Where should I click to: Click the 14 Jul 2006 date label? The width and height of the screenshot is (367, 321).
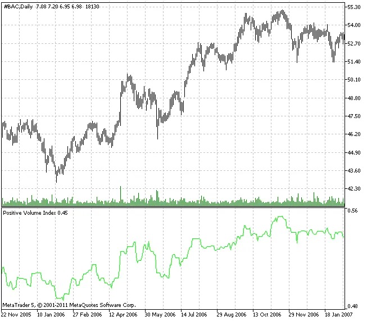pyautogui.click(x=194, y=315)
